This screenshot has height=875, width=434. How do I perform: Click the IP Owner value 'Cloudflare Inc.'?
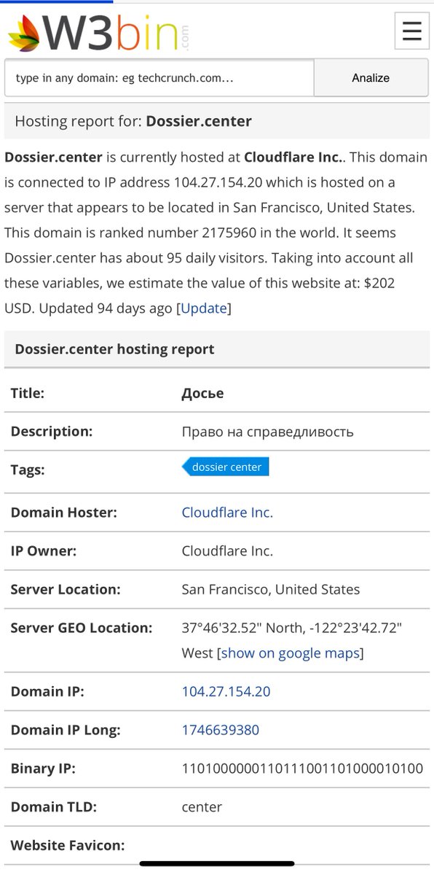click(227, 551)
